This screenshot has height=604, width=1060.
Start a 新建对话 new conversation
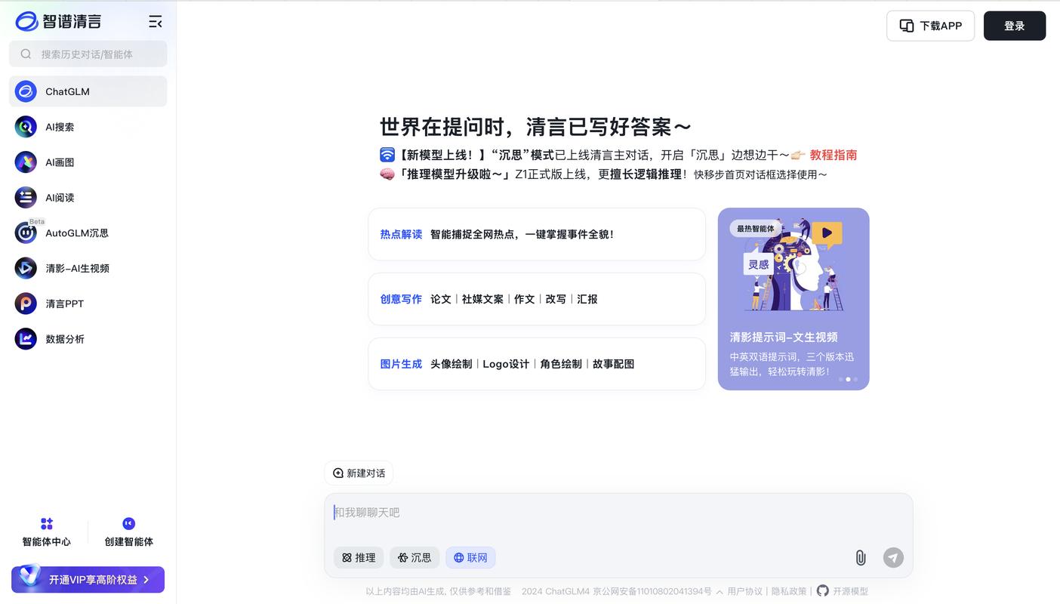point(358,473)
